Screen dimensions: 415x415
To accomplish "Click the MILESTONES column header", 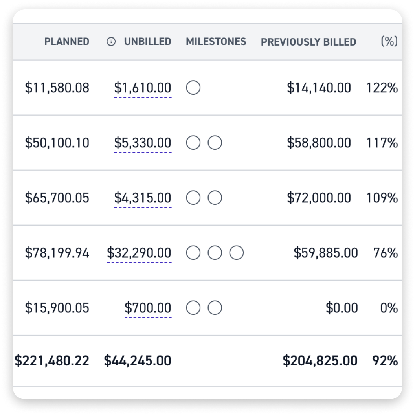I will coord(216,42).
